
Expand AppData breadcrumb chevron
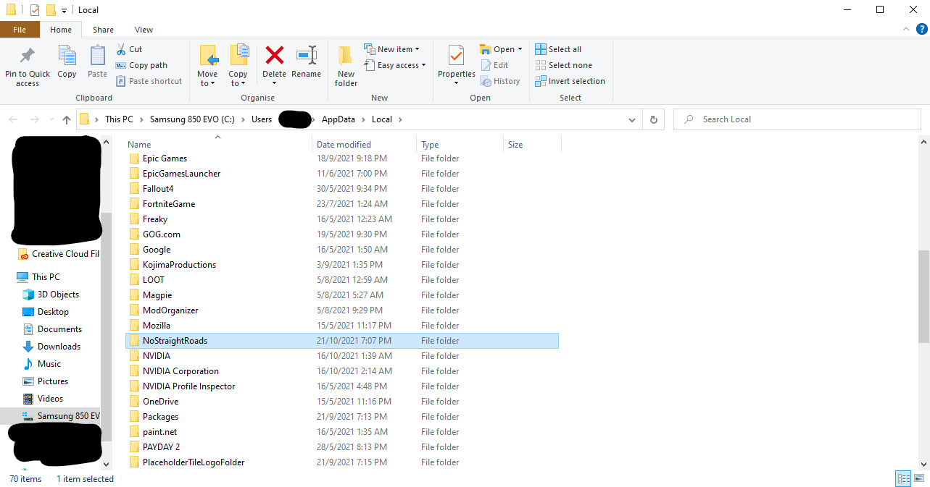pyautogui.click(x=363, y=119)
